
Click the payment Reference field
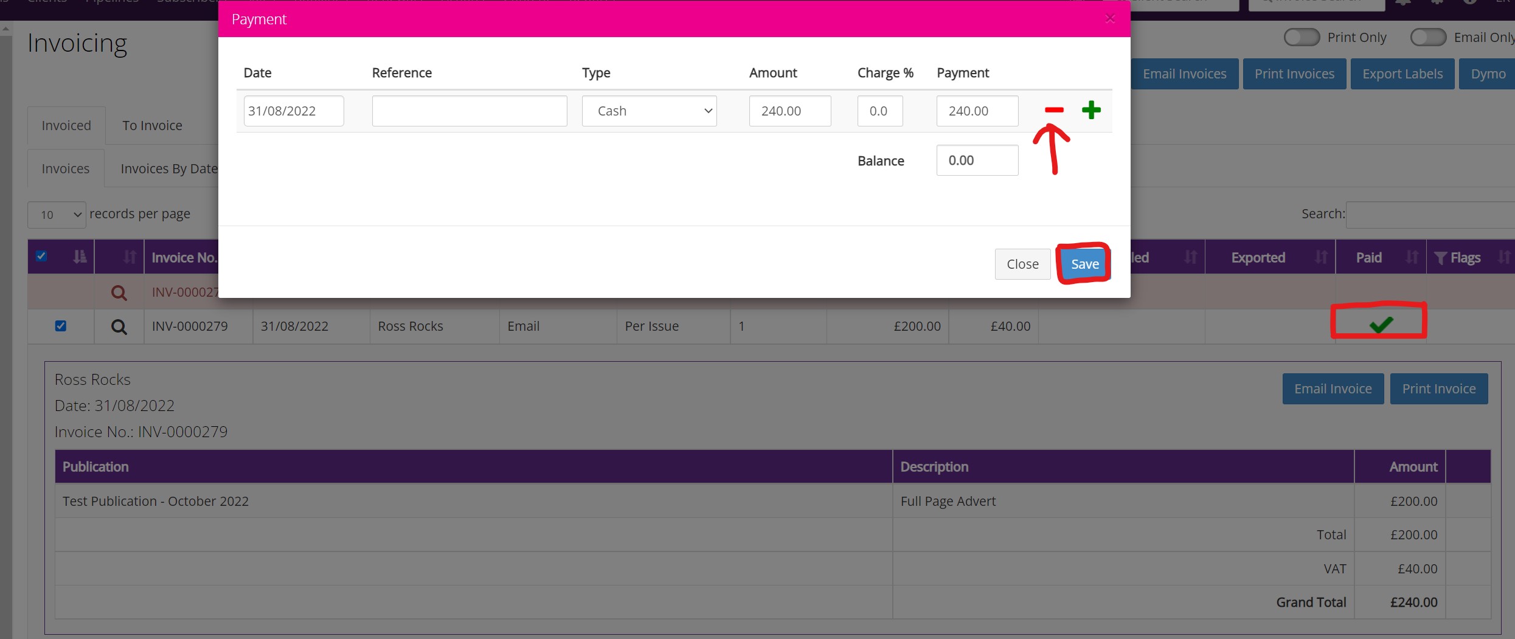click(x=470, y=111)
